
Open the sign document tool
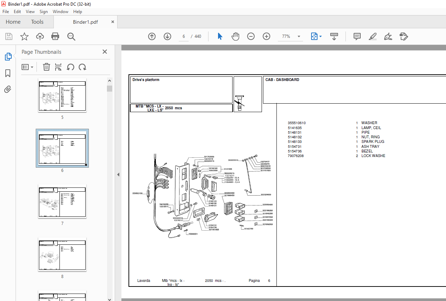click(388, 36)
